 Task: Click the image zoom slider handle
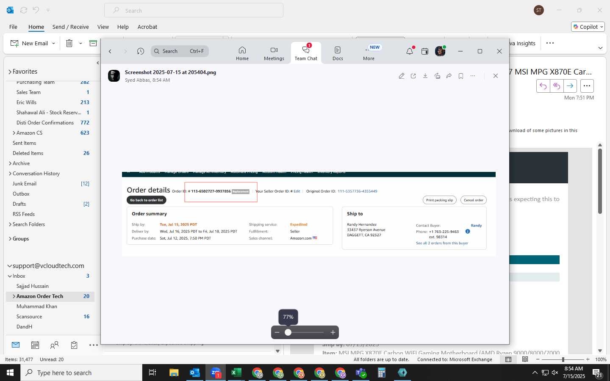tap(288, 332)
